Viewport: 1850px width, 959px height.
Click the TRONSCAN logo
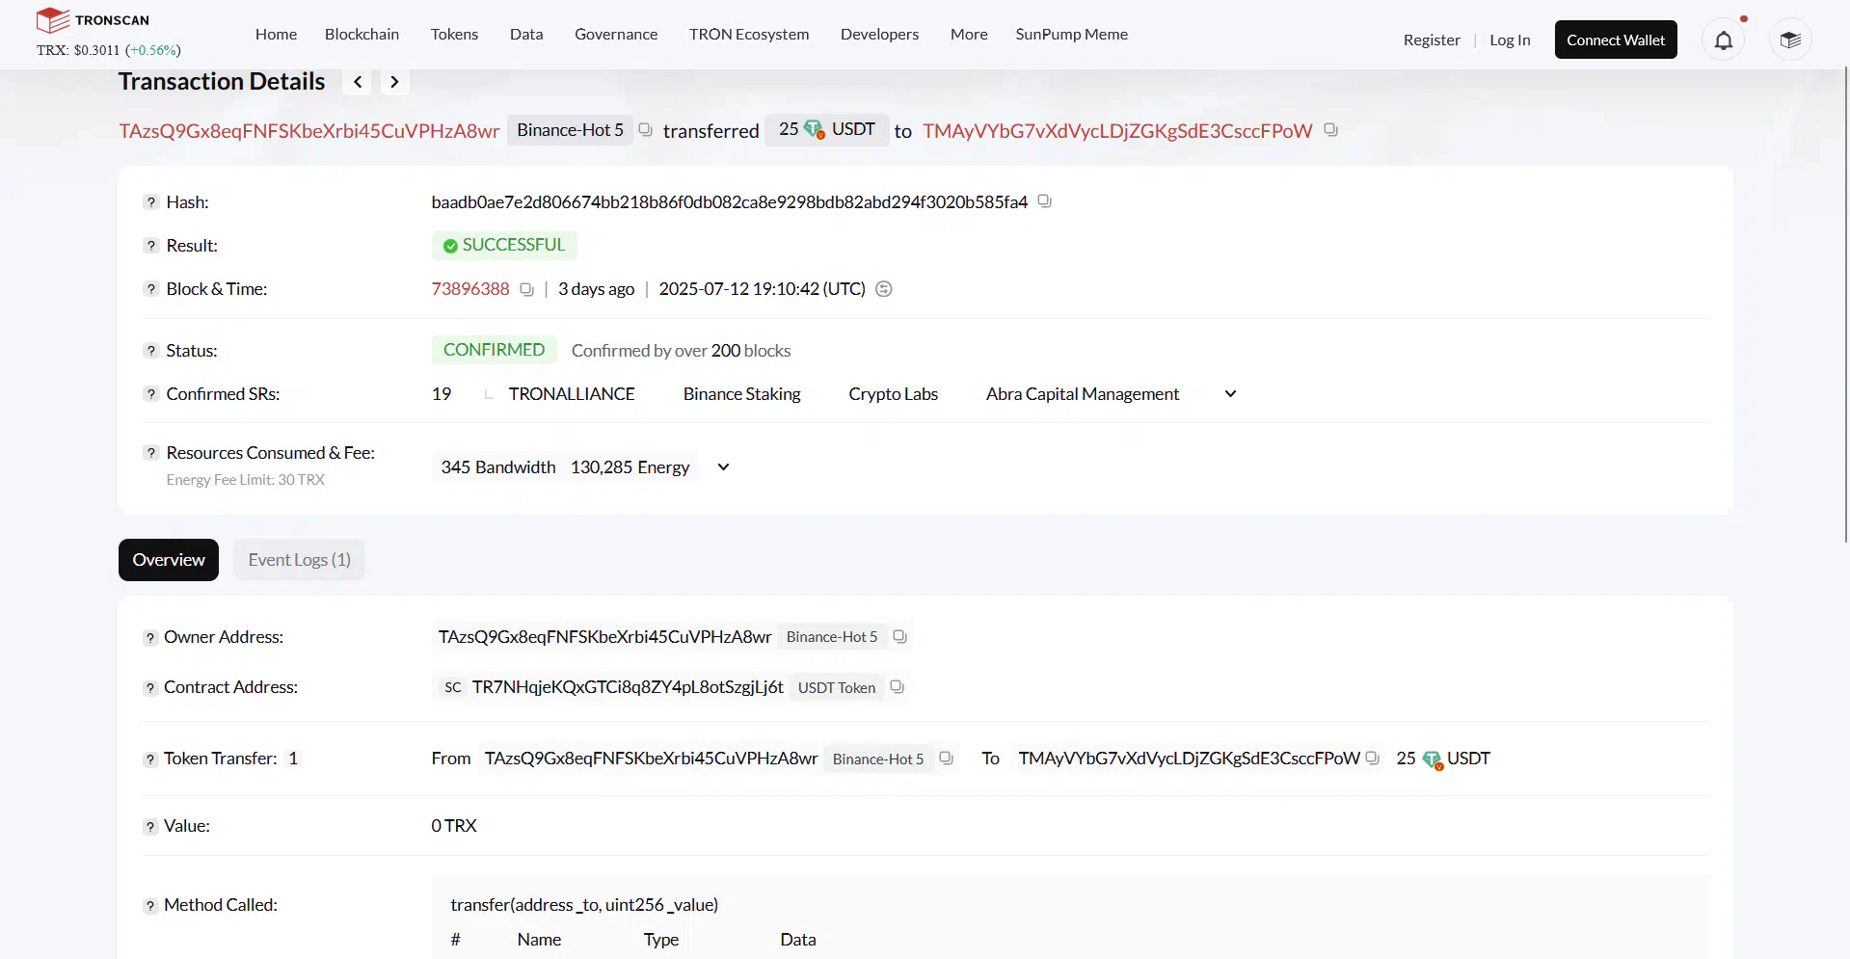pos(93,19)
